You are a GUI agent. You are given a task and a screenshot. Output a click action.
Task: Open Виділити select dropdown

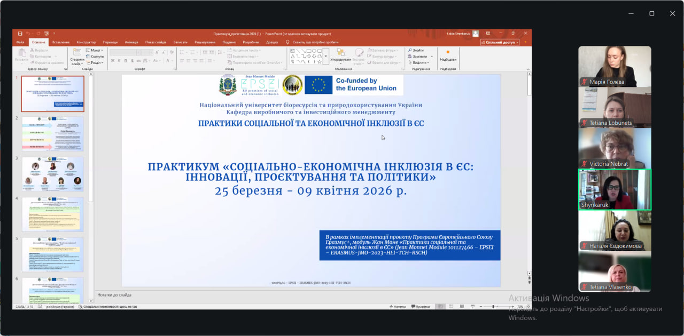tap(419, 62)
